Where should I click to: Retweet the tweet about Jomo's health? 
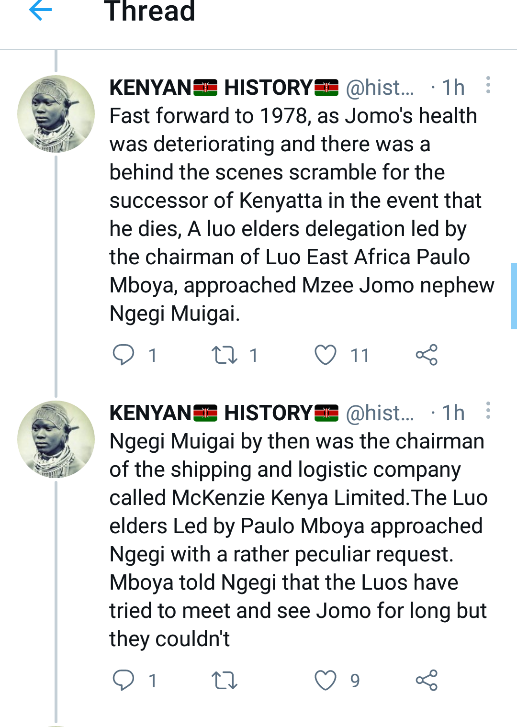coord(224,355)
